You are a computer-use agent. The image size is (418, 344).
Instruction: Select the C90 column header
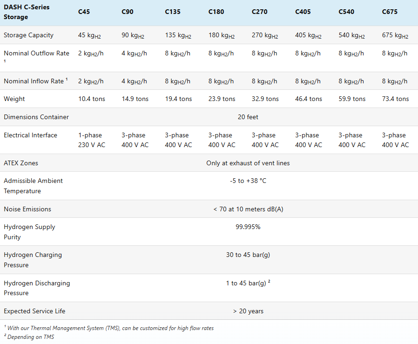pyautogui.click(x=128, y=12)
